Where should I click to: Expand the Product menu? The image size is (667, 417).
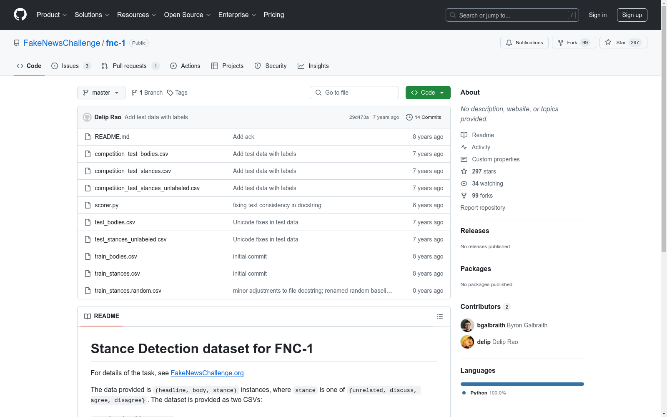(x=52, y=15)
